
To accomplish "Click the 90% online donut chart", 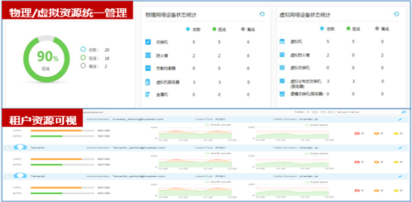I will click(x=47, y=59).
